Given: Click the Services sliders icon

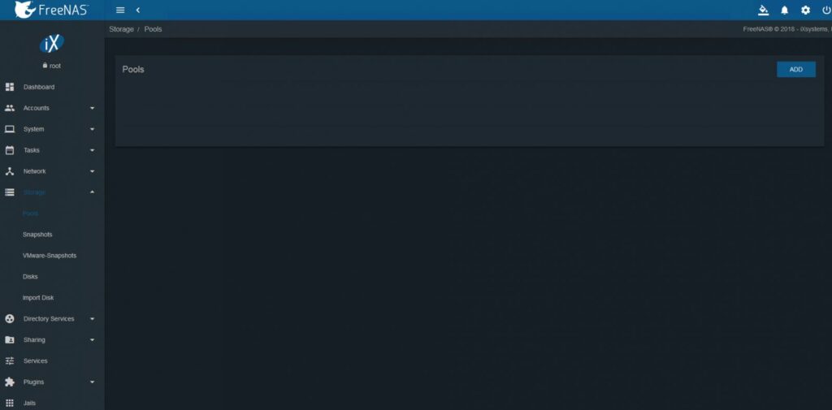Looking at the screenshot, I should [10, 360].
